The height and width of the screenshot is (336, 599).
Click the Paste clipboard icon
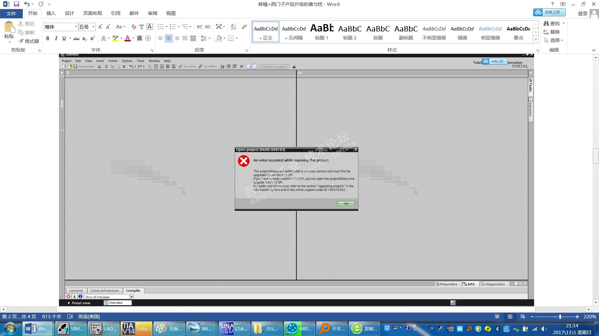[x=9, y=28]
